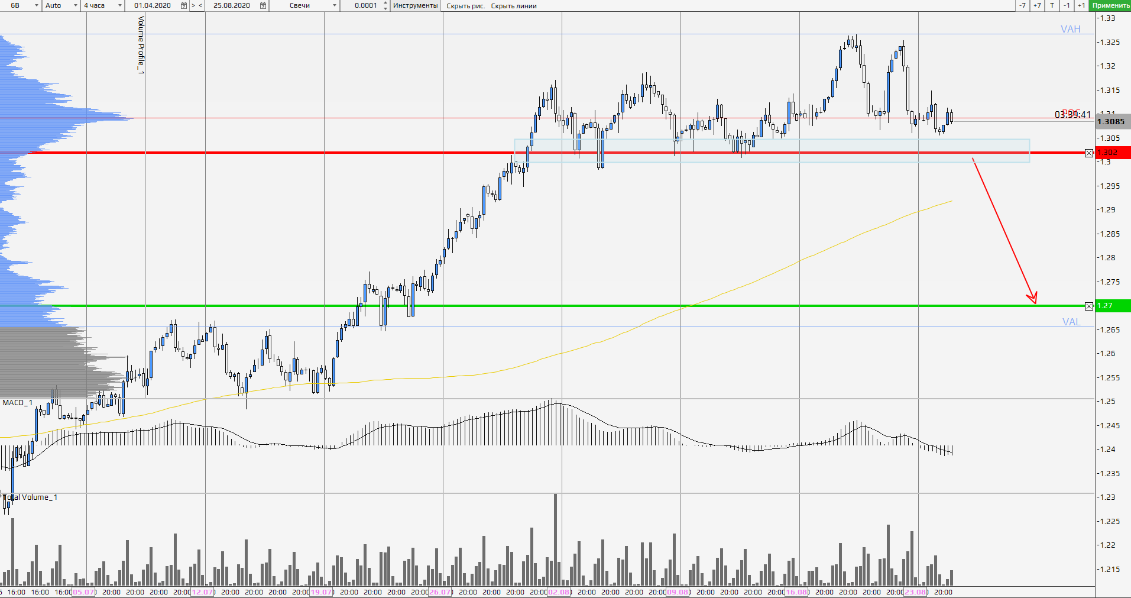Screen dimensions: 1131x598
Task: Remove the green 1.27 level line
Action: pyautogui.click(x=1089, y=306)
